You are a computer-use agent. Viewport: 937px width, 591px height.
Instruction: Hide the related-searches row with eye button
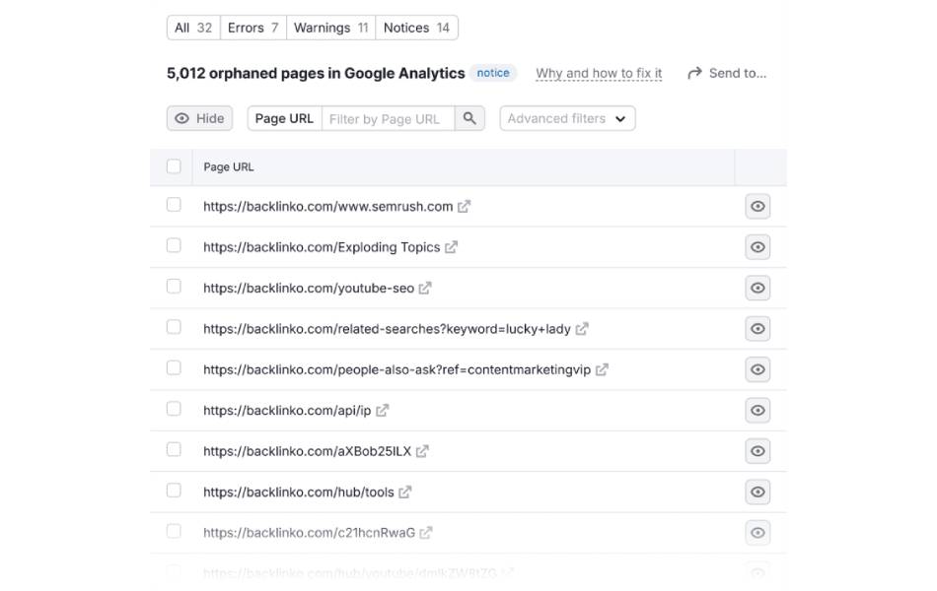click(x=757, y=329)
